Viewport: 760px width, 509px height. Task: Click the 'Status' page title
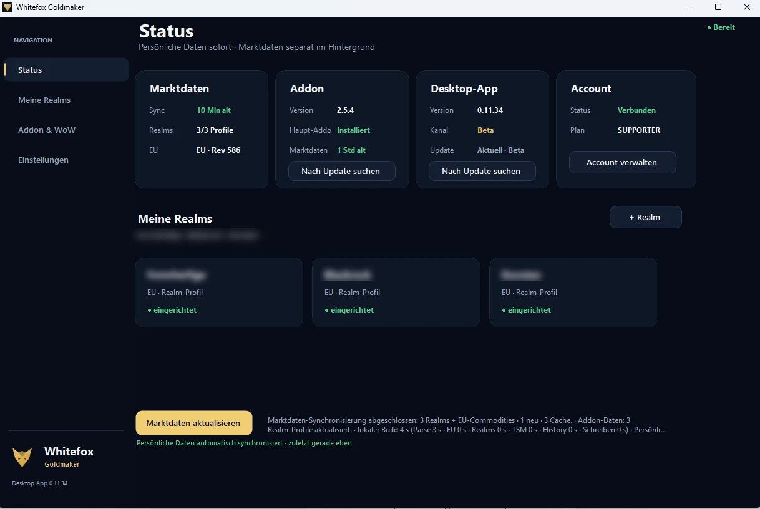pos(166,31)
